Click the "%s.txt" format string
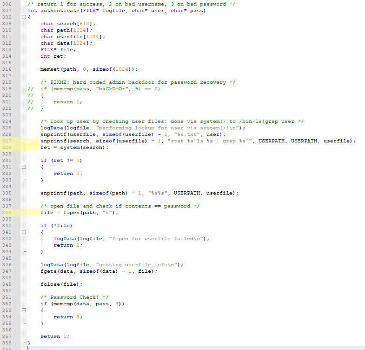Image resolution: width=365 pixels, height=350 pixels. 187,135
